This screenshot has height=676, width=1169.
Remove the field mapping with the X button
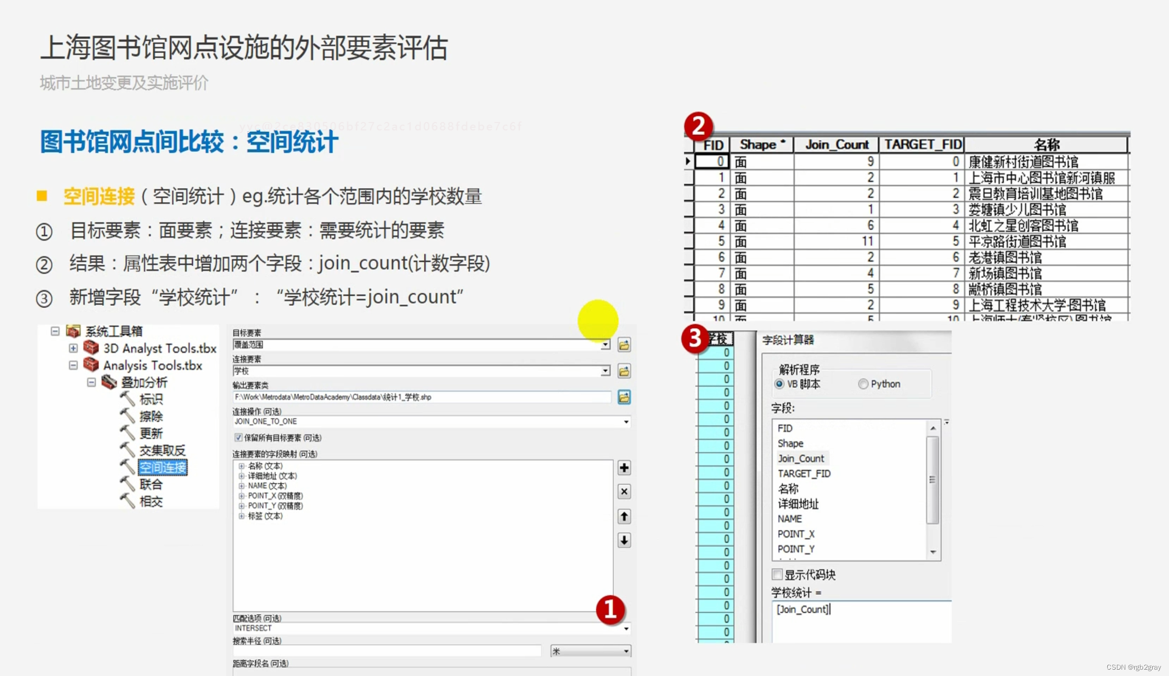[x=624, y=492]
